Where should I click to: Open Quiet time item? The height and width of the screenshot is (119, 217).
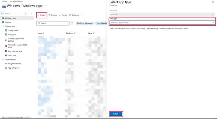pyautogui.click(x=12, y=55)
